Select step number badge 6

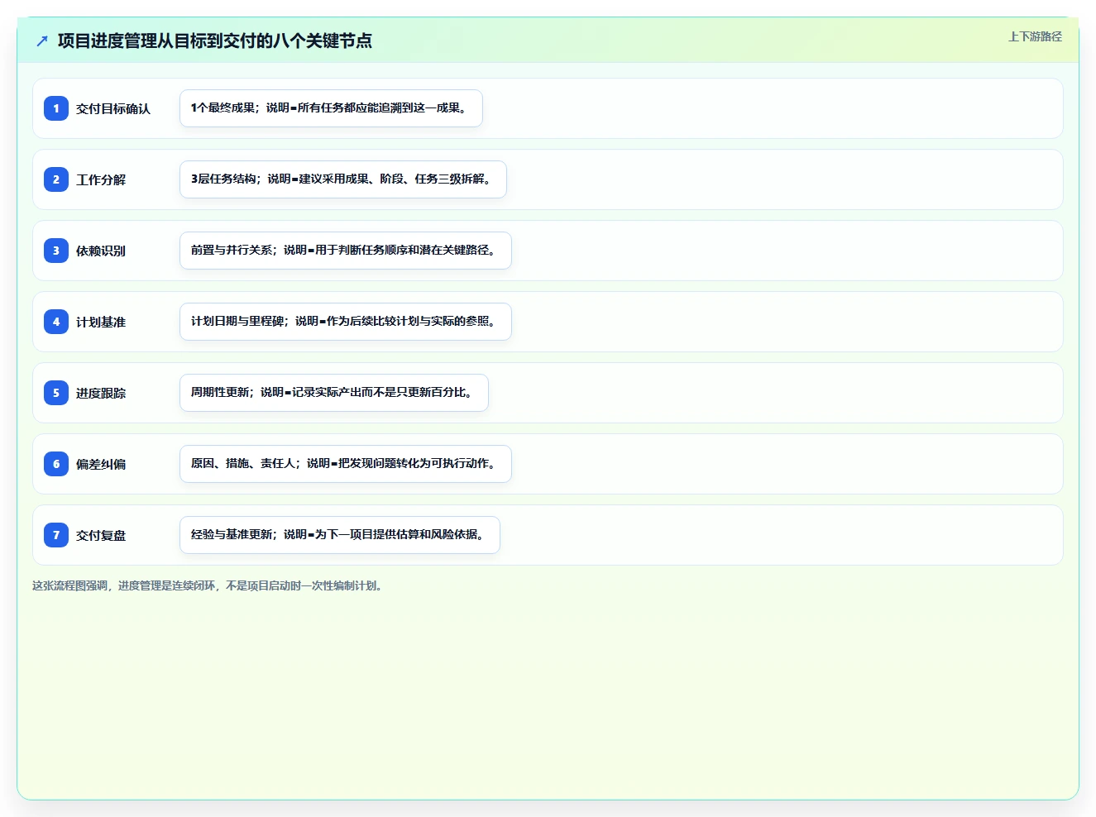click(56, 464)
